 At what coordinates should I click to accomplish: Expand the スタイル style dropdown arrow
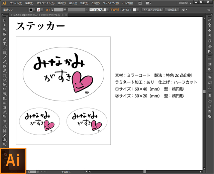[x=137, y=10]
